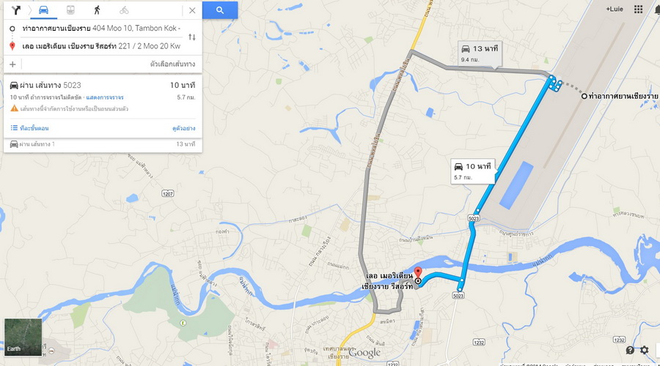Open ตัวเลือกเส้นทาง route options
Viewport: 660px width, 366px height.
pos(172,64)
